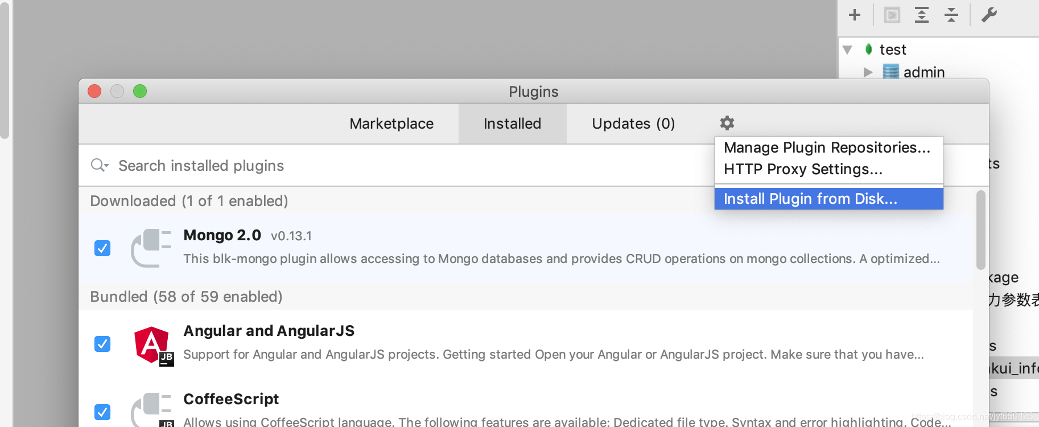Select the admin database label
Viewport: 1039px width, 427px height.
tap(924, 72)
